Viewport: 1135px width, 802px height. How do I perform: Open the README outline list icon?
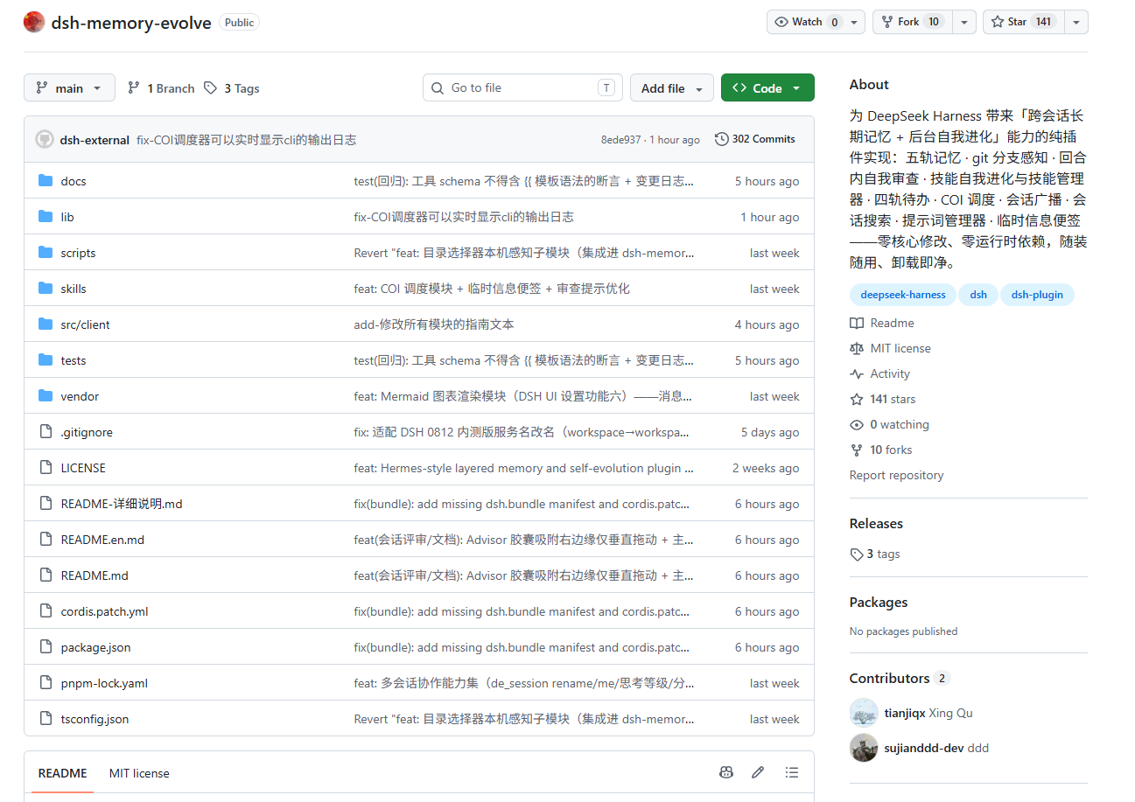click(x=792, y=773)
